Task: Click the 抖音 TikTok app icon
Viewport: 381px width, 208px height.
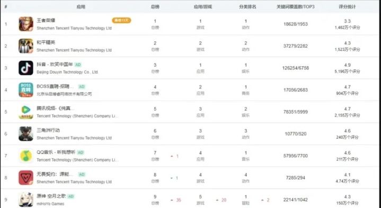Action: (26, 68)
